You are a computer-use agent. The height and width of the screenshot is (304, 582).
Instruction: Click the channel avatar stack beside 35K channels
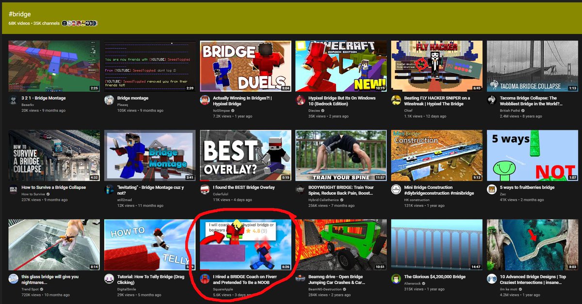click(x=80, y=23)
